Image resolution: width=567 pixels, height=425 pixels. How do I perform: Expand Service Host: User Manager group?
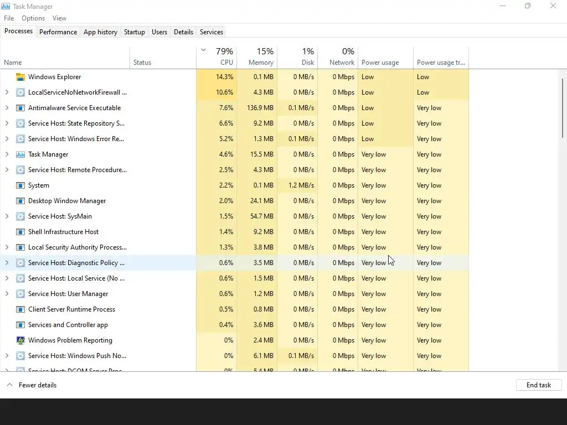[7, 294]
